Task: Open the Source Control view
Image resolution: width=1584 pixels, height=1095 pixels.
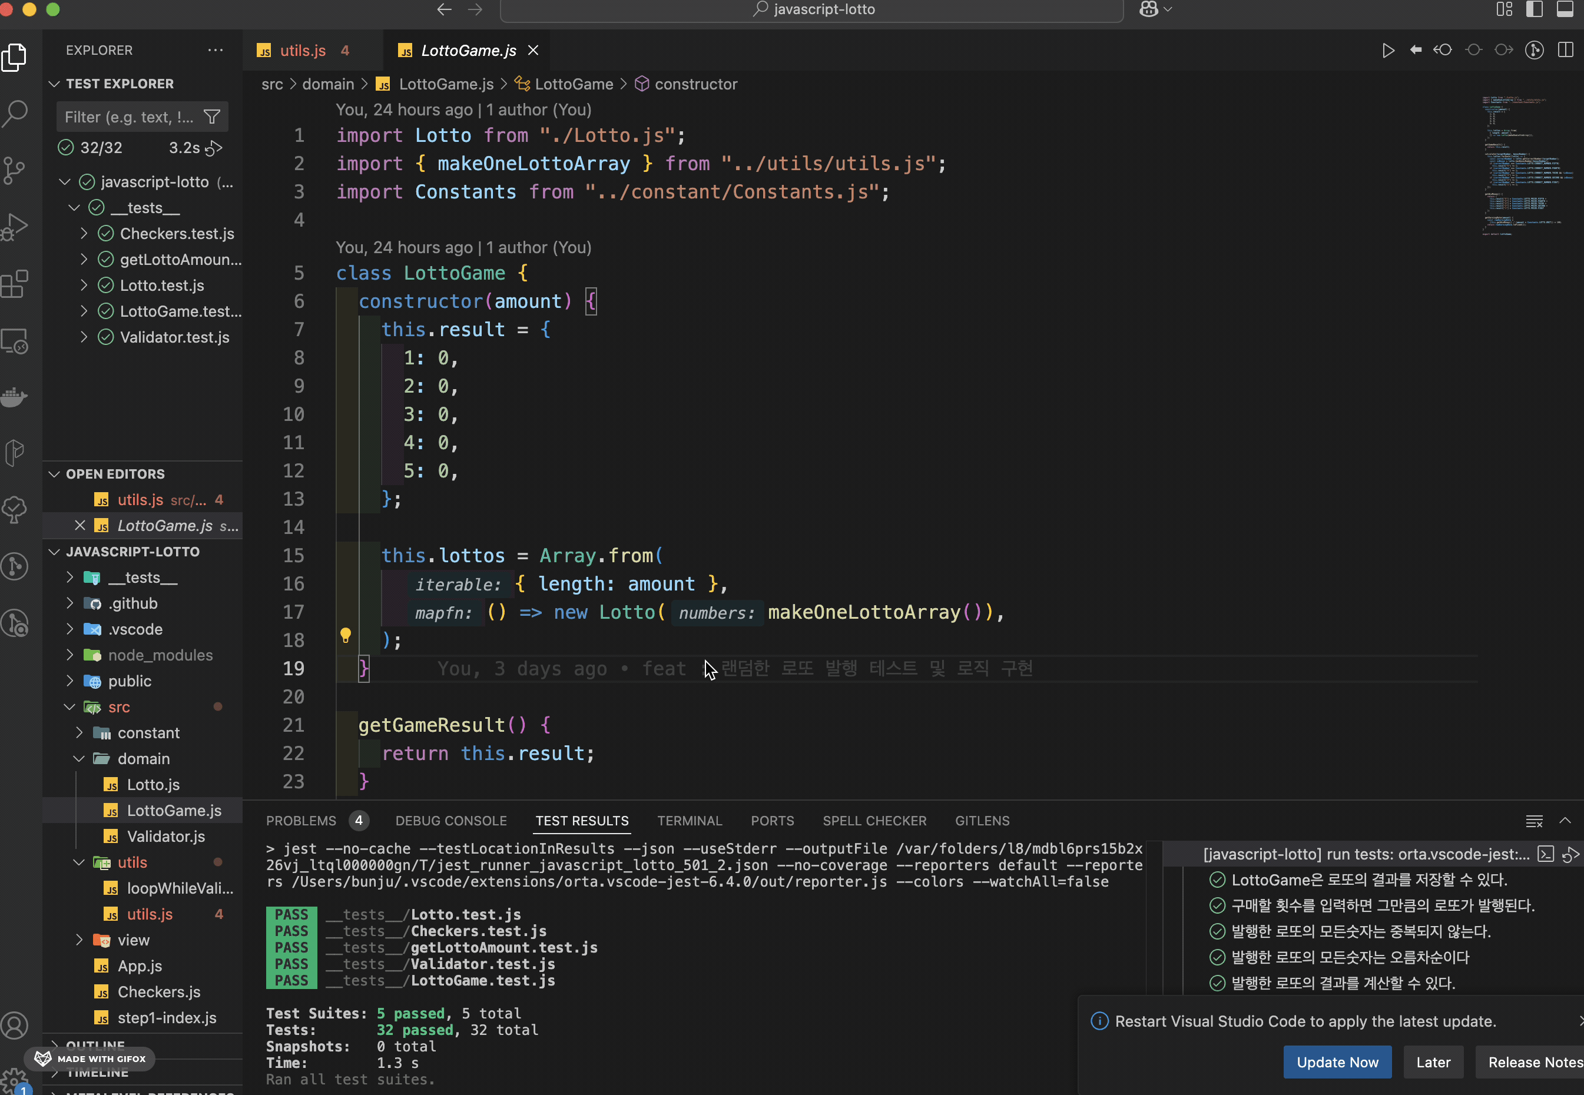Action: click(x=14, y=170)
